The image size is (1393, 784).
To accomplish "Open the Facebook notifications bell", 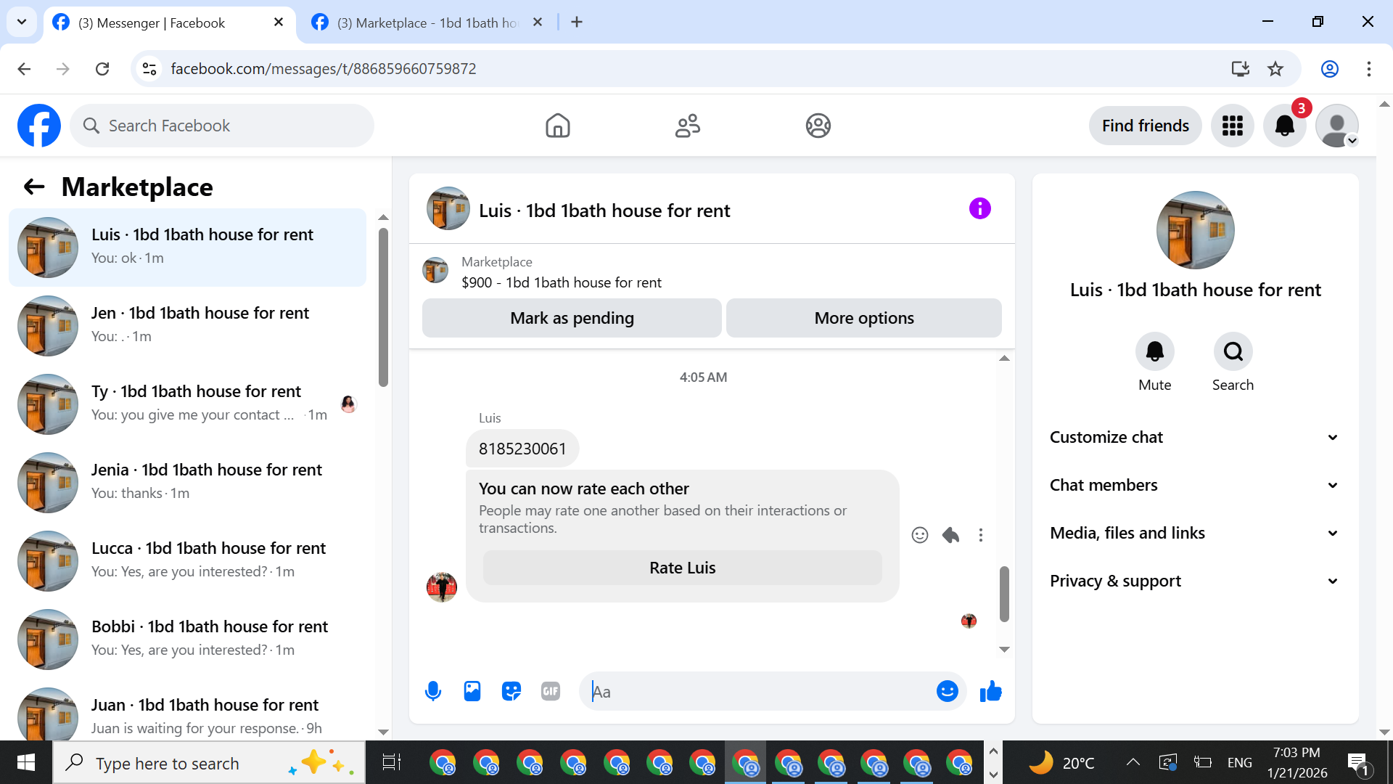I will 1284,126.
